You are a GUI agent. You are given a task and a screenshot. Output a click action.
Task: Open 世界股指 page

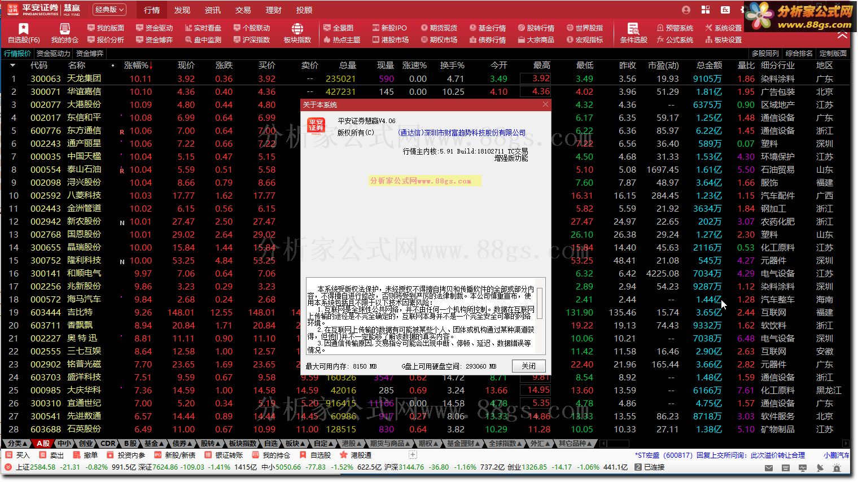584,28
